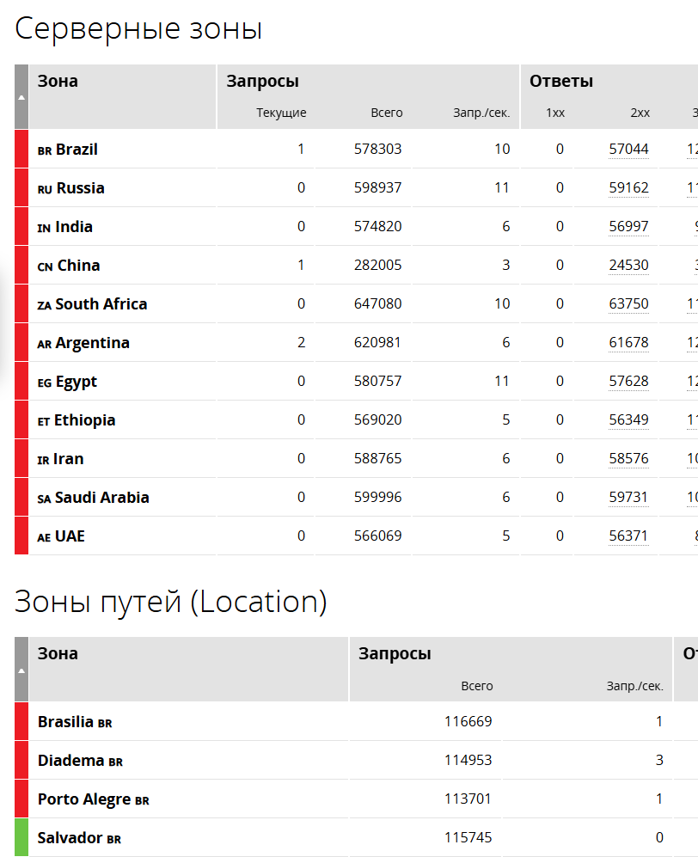Image resolution: width=698 pixels, height=857 pixels.
Task: Click the BR tag next to Brasilia
Action: coord(105,724)
